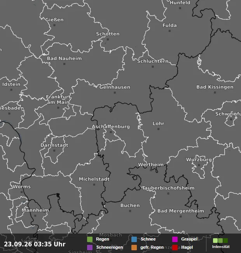The image size is (241, 253).
Task: Click the red Hagel legend swatch
Action: pos(175,247)
